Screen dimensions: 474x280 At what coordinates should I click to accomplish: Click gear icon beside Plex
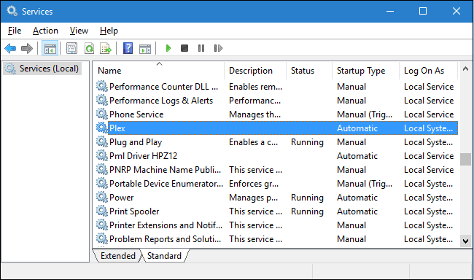click(x=102, y=128)
